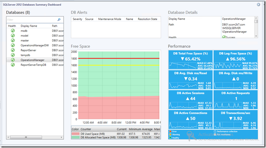Click the 691.02 current used space value
Viewport: 266px width, 148px height.
pos(121,134)
